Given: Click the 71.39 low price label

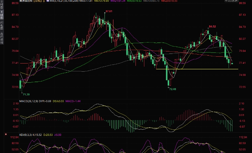Looking at the screenshot, I should (x=26, y=94).
